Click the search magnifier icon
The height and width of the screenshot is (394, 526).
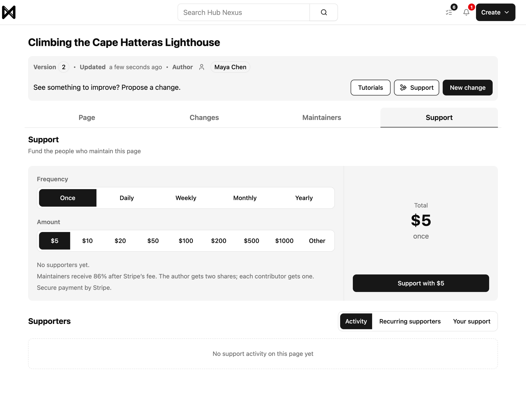(323, 12)
